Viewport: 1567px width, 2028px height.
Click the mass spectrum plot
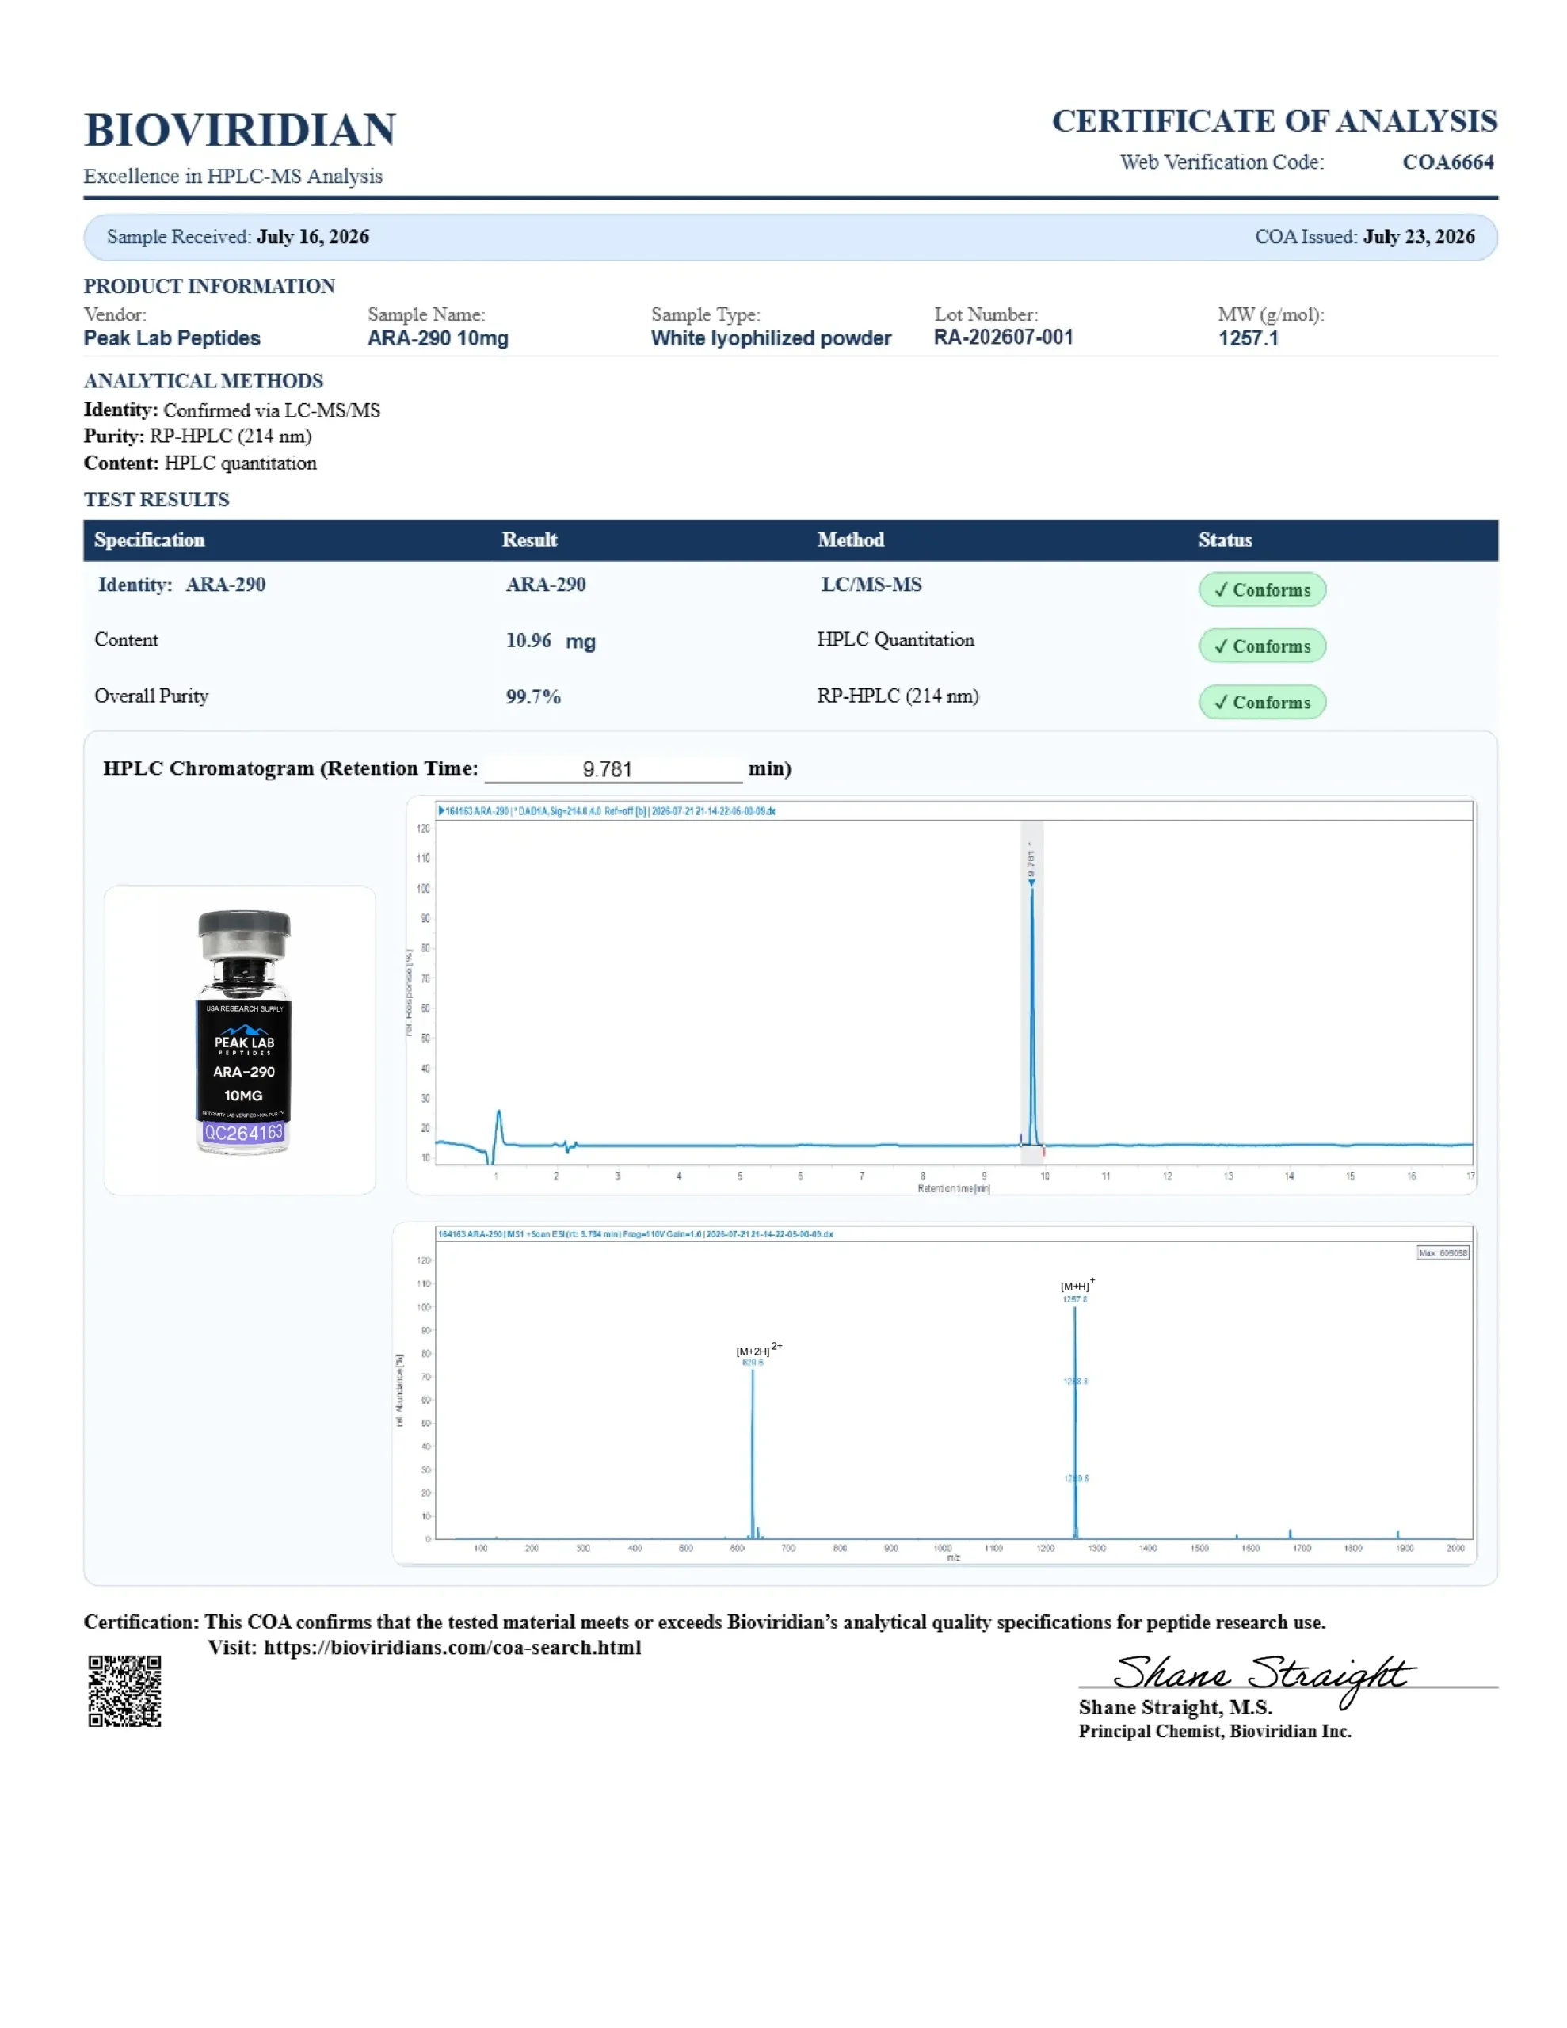935,1393
